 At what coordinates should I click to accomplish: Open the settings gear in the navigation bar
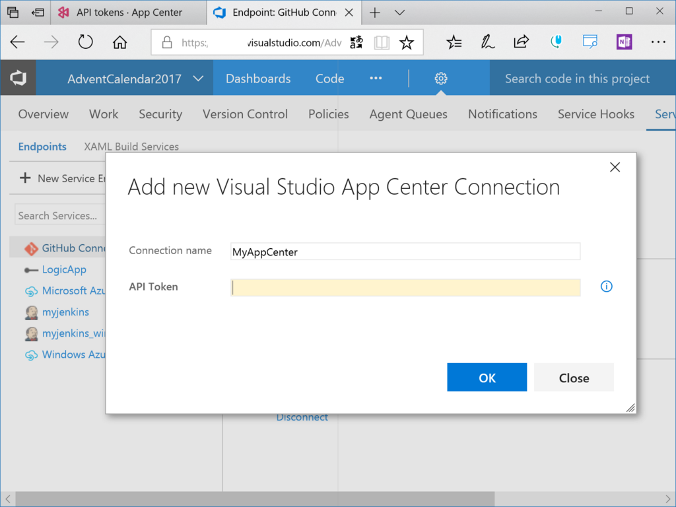tap(441, 79)
